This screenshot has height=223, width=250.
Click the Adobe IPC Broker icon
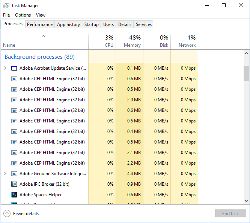14,184
